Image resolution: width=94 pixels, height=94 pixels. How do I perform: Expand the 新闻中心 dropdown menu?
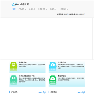pos(54,9)
